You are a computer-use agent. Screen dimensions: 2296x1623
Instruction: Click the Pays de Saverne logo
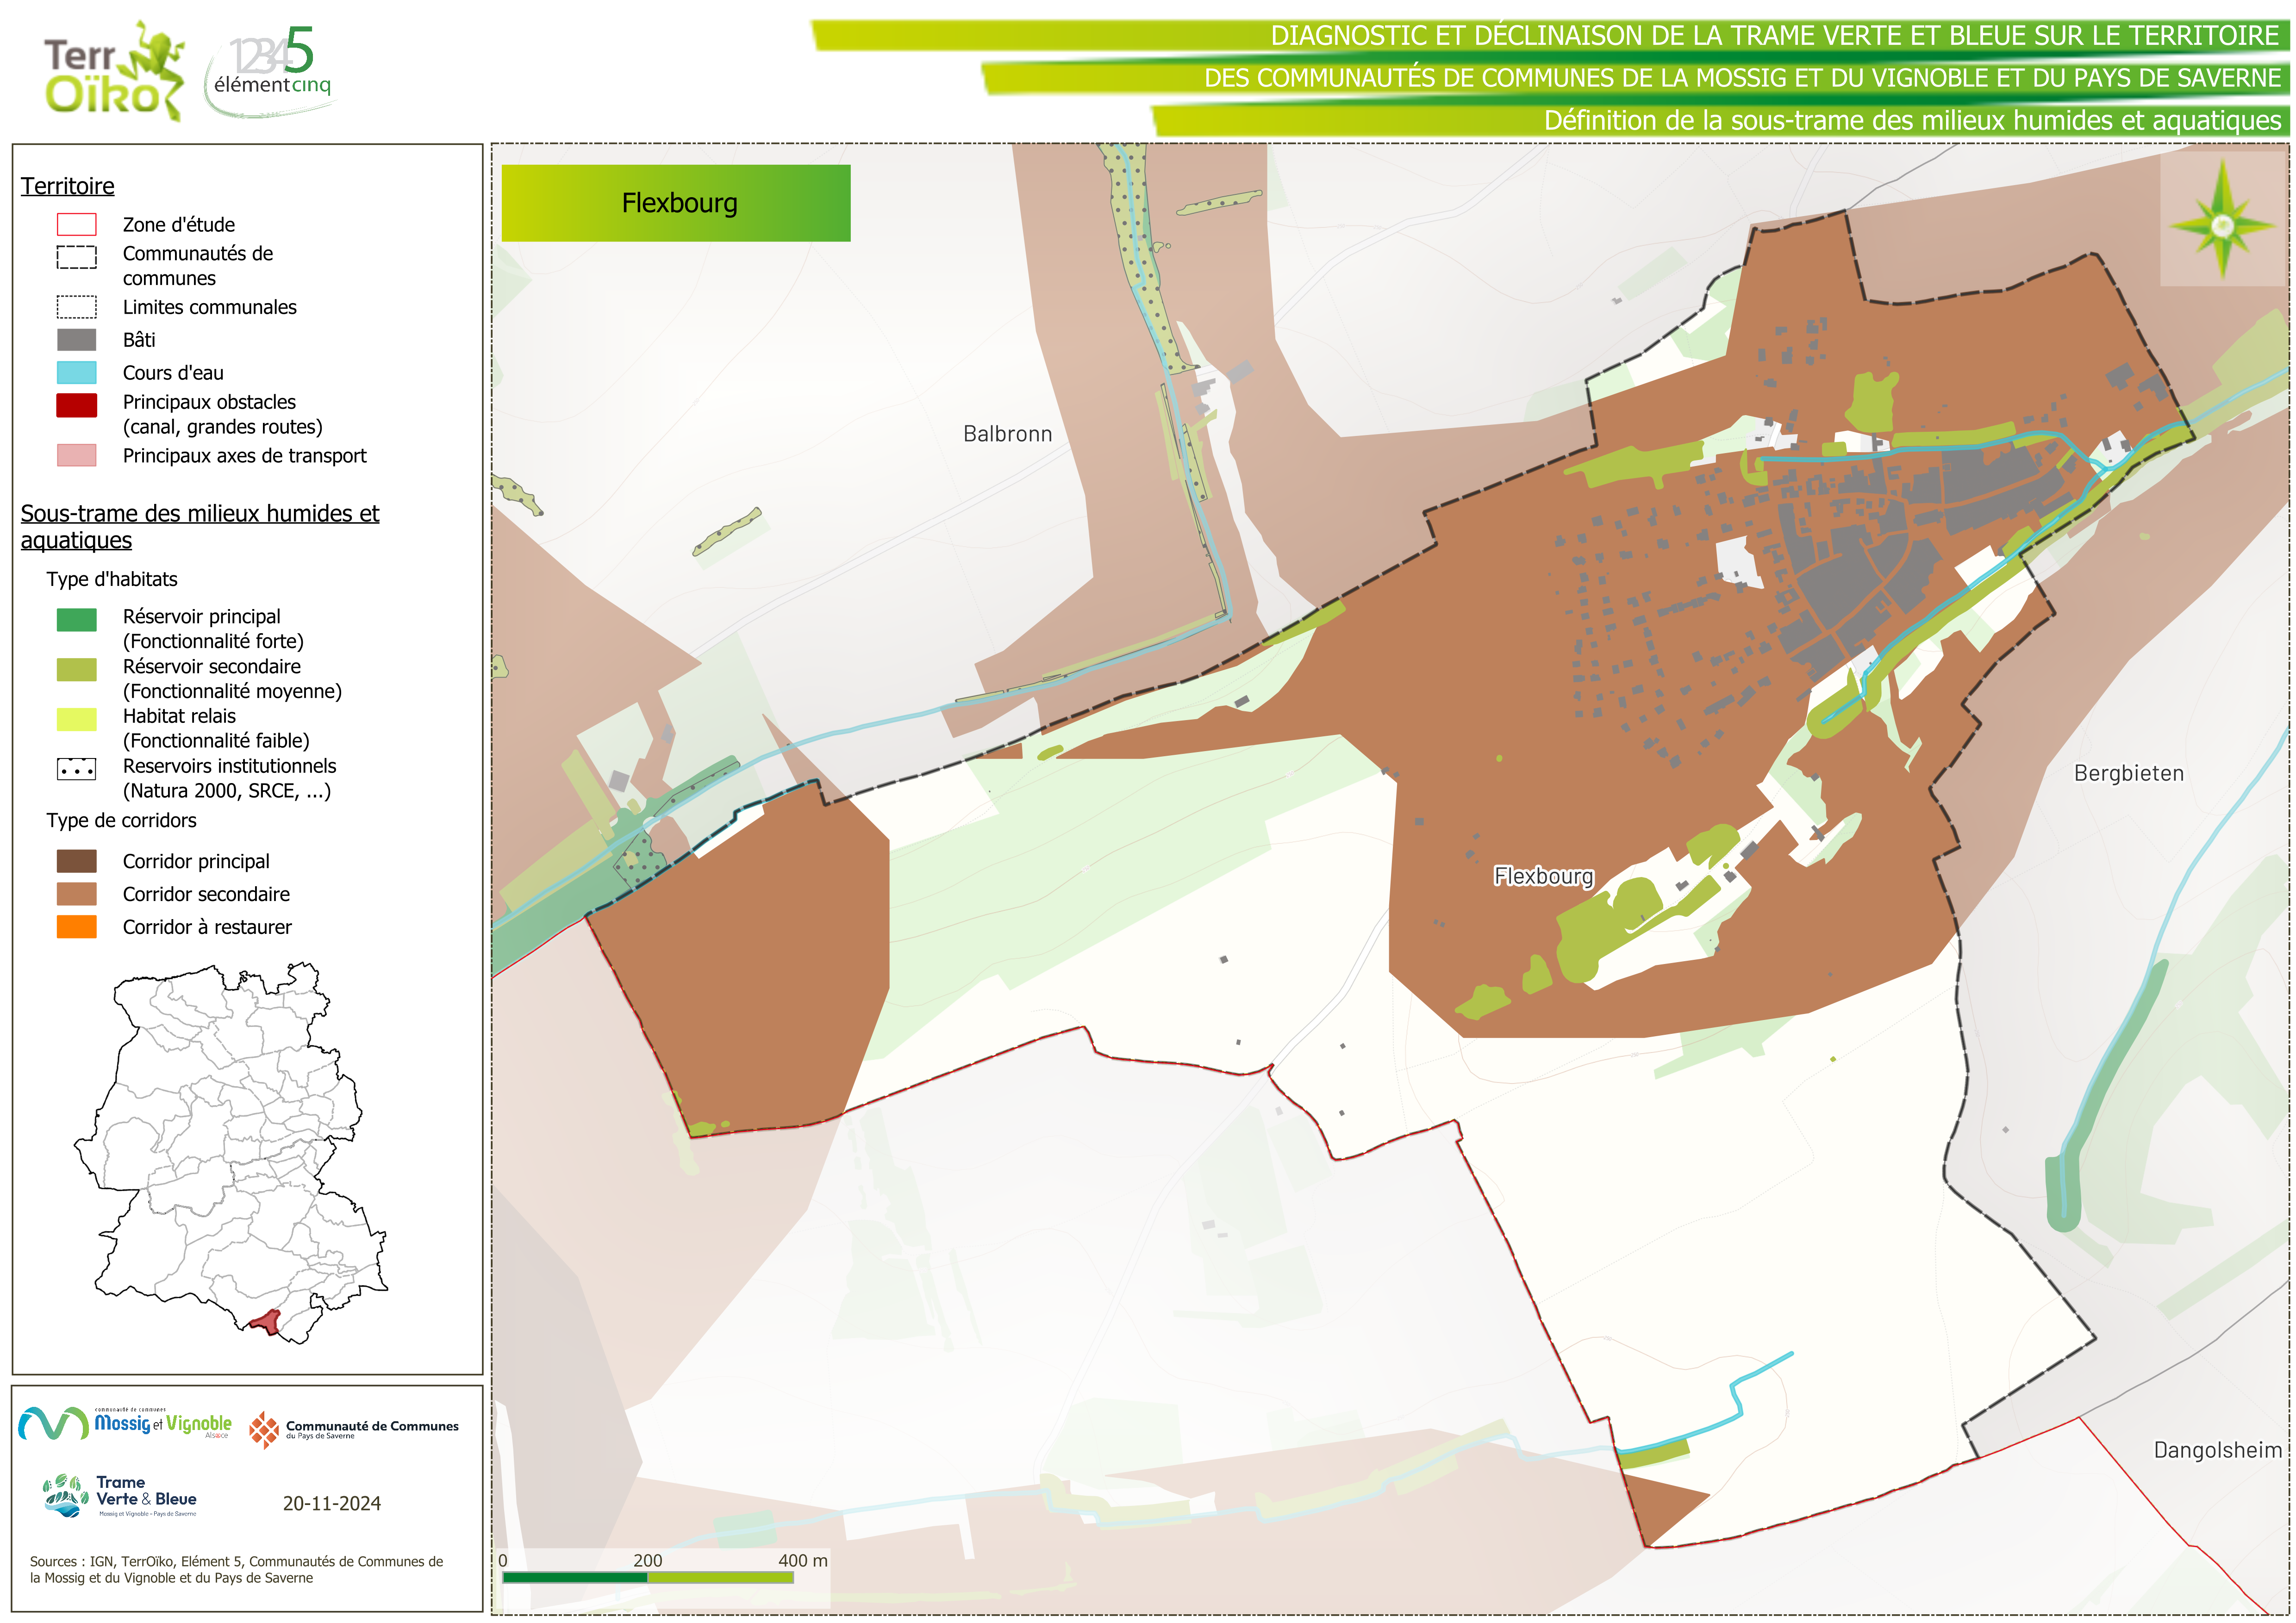click(354, 1430)
